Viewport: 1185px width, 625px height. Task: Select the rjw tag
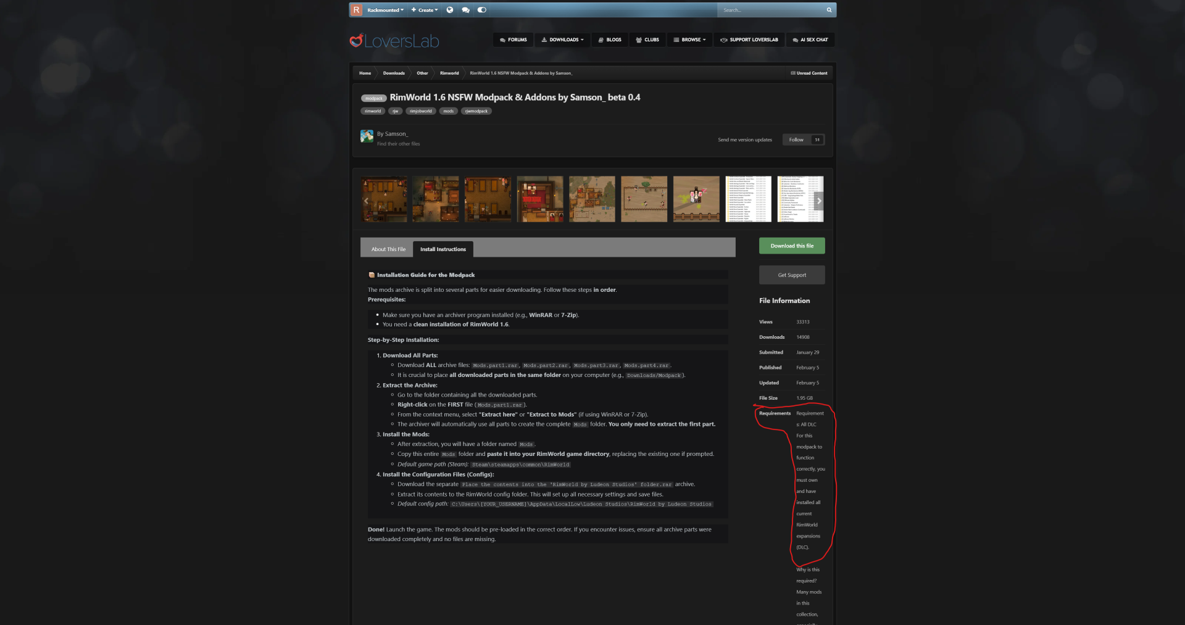click(x=396, y=111)
